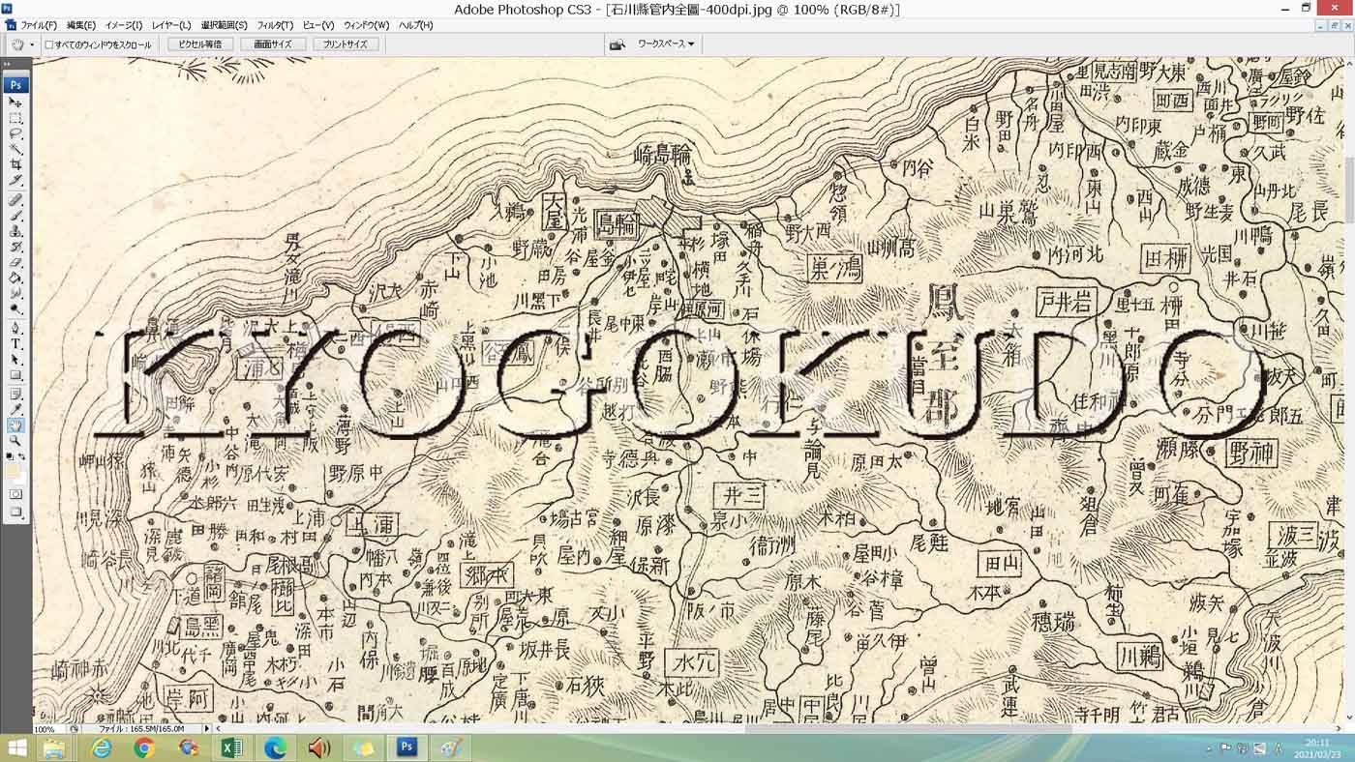Open Google Chrome from the taskbar
This screenshot has width=1355, height=762.
(144, 747)
